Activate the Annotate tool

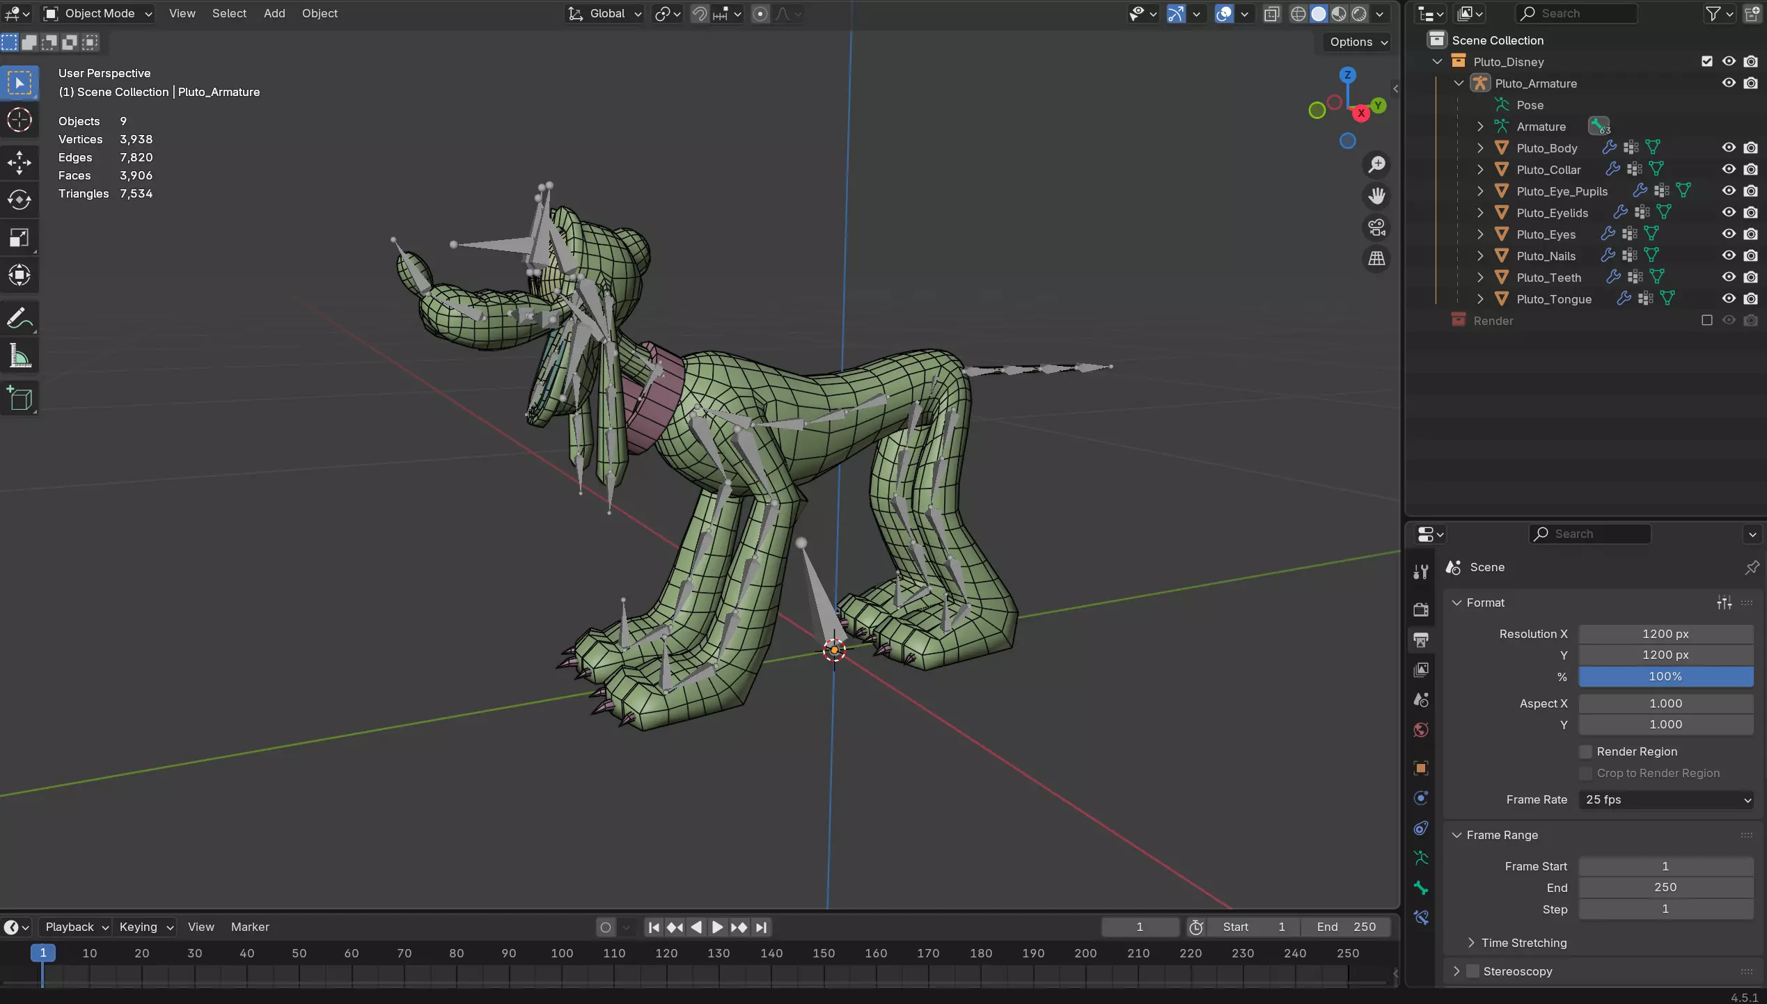click(x=19, y=319)
